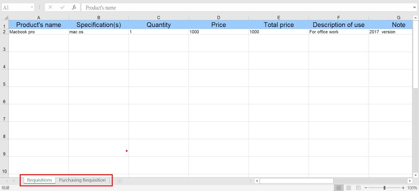Select column D header
Image resolution: width=419 pixels, height=191 pixels.
[x=218, y=18]
